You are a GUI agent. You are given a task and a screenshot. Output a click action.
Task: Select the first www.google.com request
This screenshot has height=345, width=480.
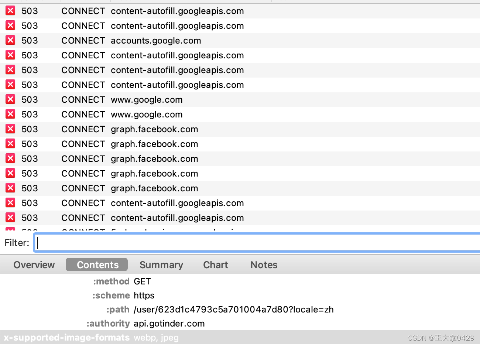[x=240, y=100]
